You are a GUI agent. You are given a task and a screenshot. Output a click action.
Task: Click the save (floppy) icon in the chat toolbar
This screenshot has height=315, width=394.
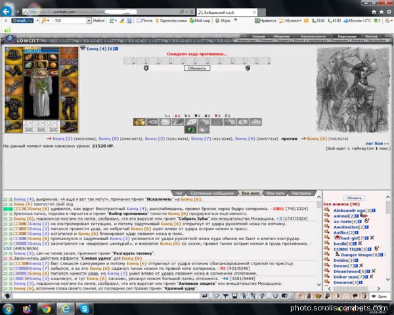(234, 296)
